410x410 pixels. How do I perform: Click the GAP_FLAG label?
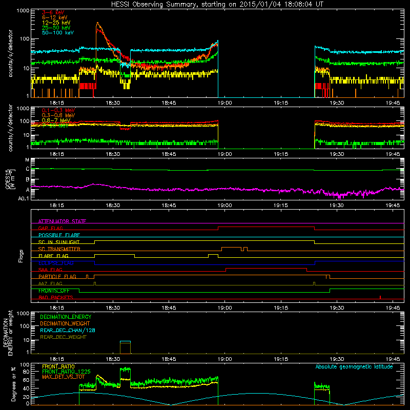click(x=50, y=228)
